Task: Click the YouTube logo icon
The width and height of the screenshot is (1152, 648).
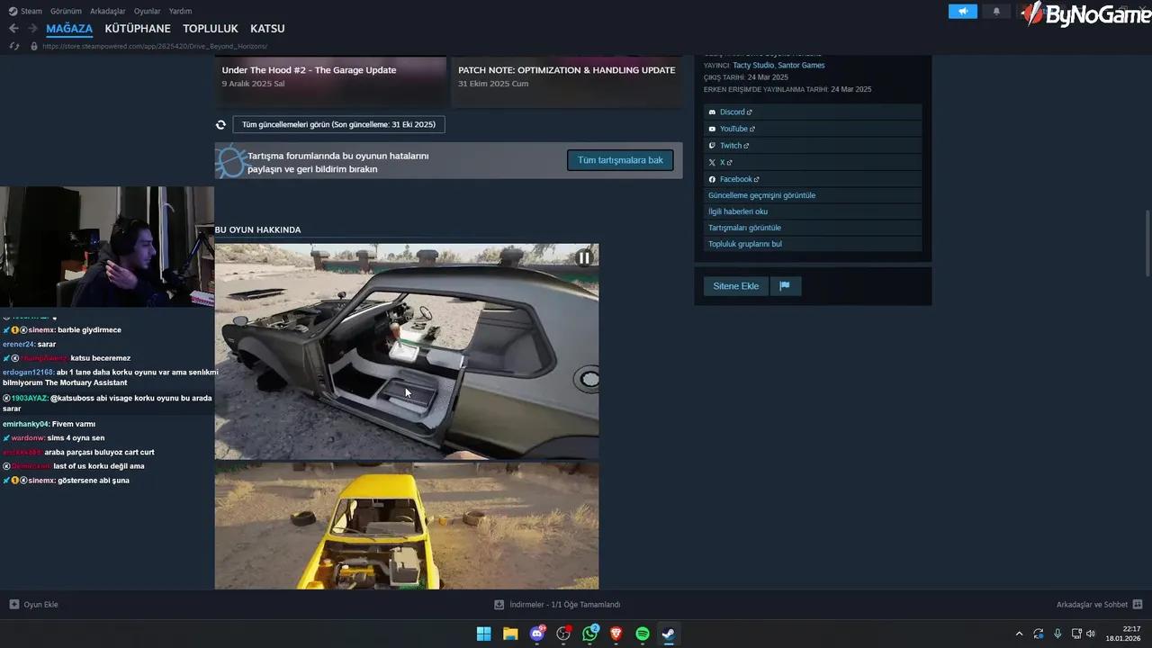Action: click(x=712, y=129)
